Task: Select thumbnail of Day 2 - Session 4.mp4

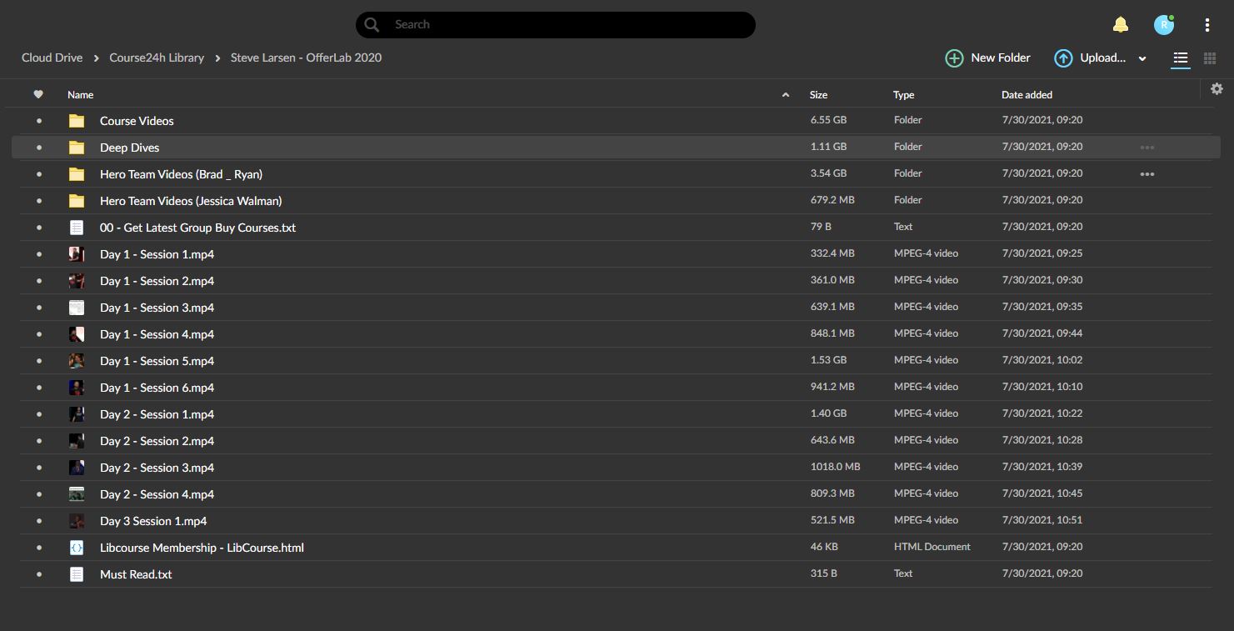Action: coord(77,494)
